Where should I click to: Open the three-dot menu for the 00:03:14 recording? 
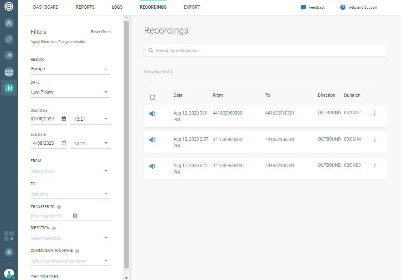pyautogui.click(x=375, y=140)
